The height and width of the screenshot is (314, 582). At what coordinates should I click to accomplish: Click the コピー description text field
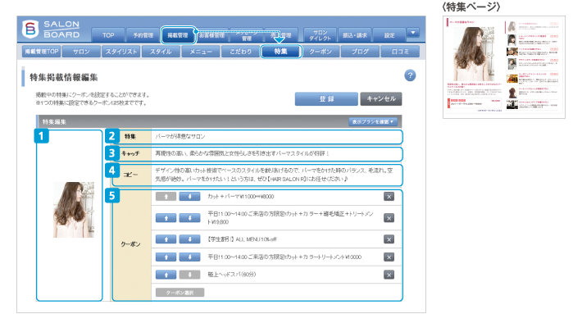(276, 175)
